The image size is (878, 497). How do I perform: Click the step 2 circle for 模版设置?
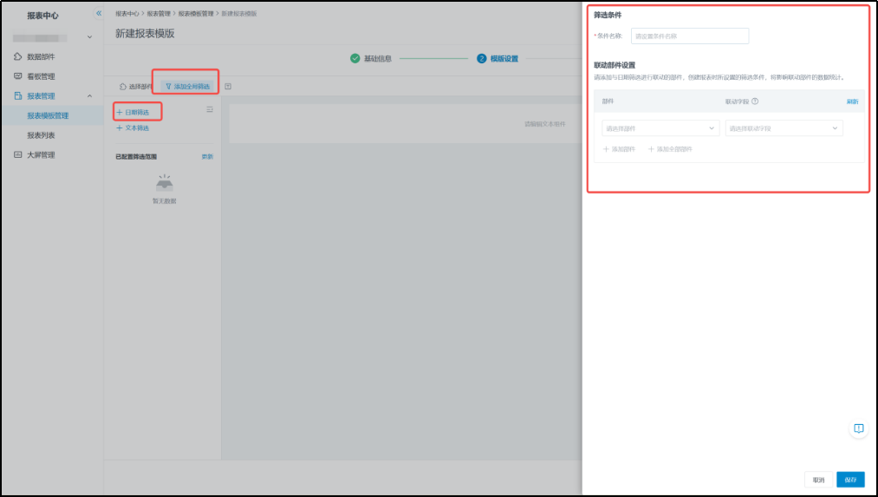(x=482, y=58)
